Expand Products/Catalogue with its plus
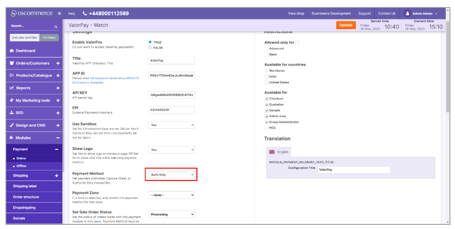Screen dimensions: 455x229 pos(58,75)
